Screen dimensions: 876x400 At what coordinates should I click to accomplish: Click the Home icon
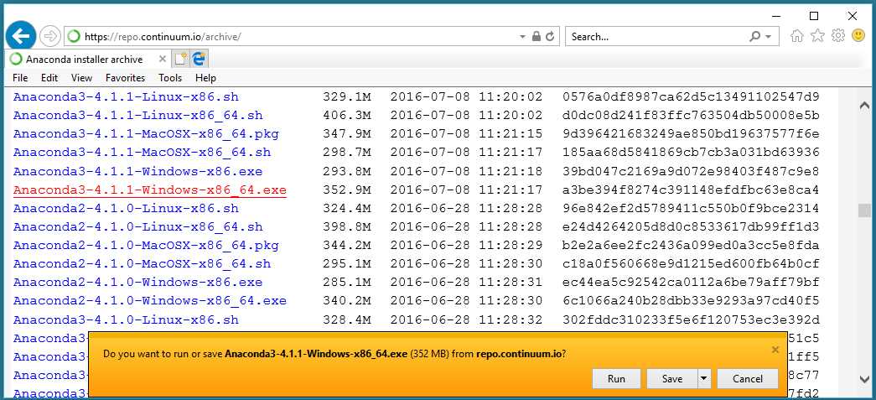(x=797, y=36)
